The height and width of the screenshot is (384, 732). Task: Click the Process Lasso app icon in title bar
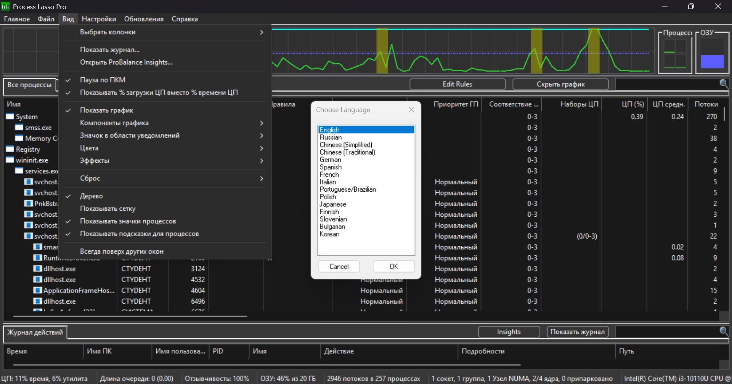5,6
